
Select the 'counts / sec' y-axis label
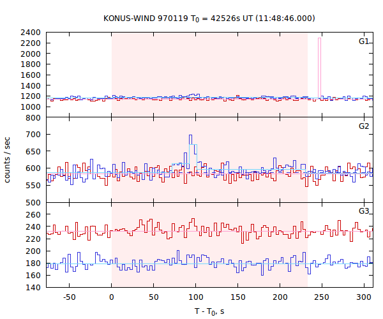pos(7,160)
